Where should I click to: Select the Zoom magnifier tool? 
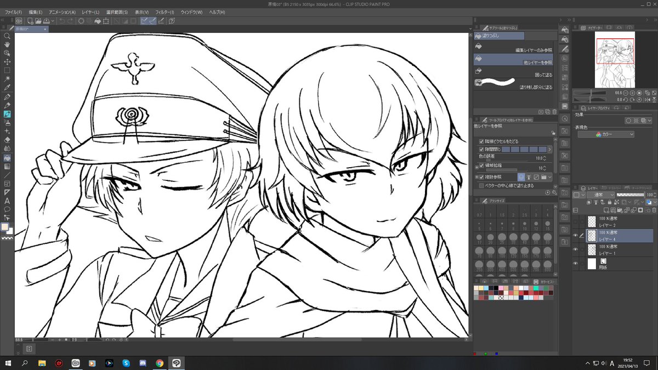(x=7, y=36)
